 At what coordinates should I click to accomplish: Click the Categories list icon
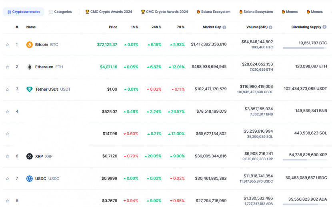51,12
